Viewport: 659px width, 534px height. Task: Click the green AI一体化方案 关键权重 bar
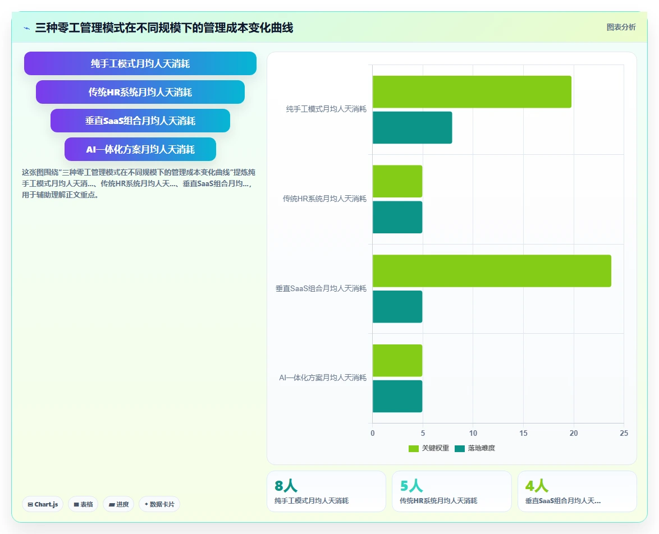397,361
